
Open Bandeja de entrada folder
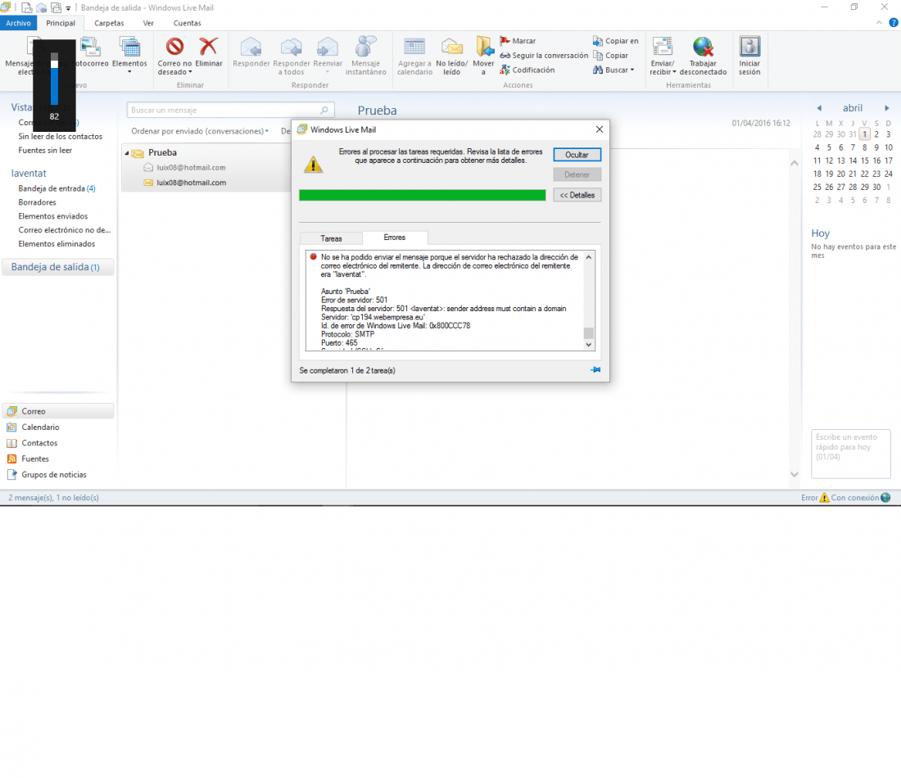pos(57,188)
